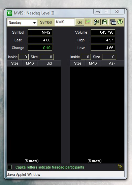Click the green floppy disk save icon
Image resolution: width=132 pixels, height=185 pixels.
(x=105, y=22)
